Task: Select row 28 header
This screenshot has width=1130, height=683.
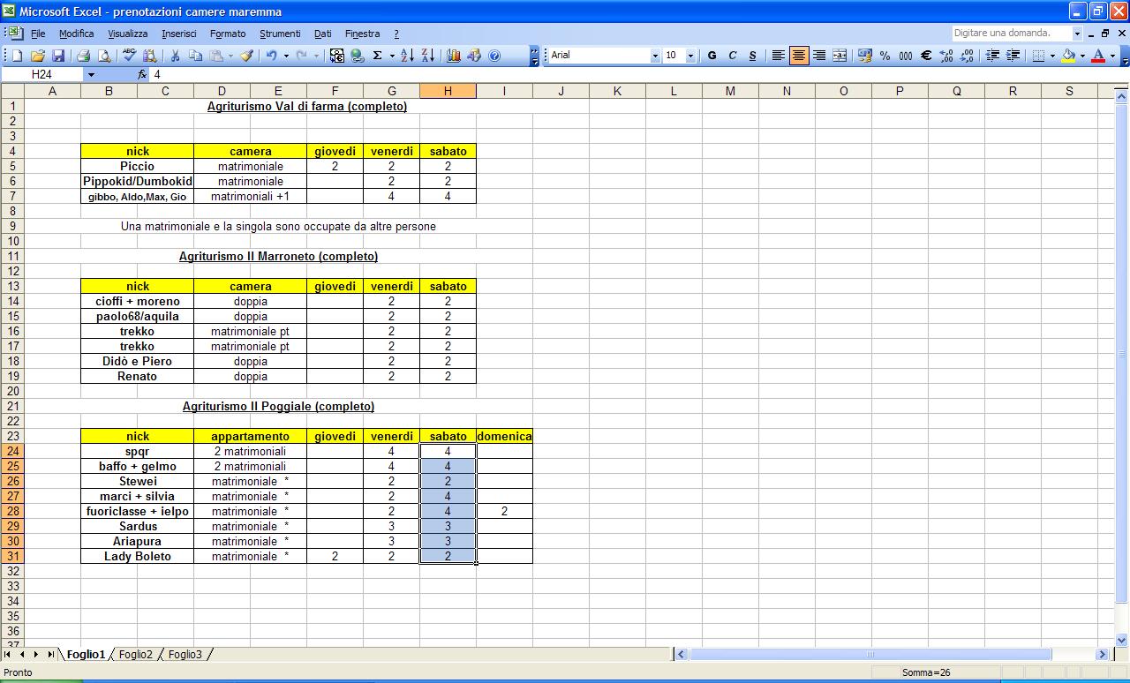Action: [13, 511]
